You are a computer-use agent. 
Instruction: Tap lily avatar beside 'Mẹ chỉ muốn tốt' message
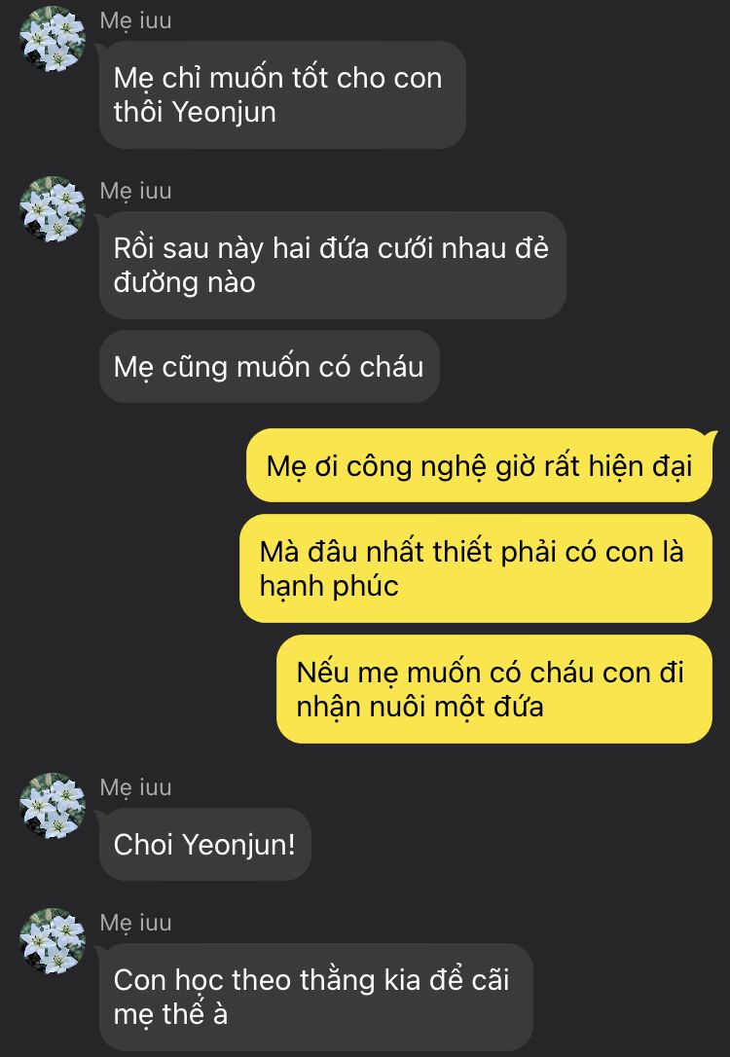[x=53, y=39]
